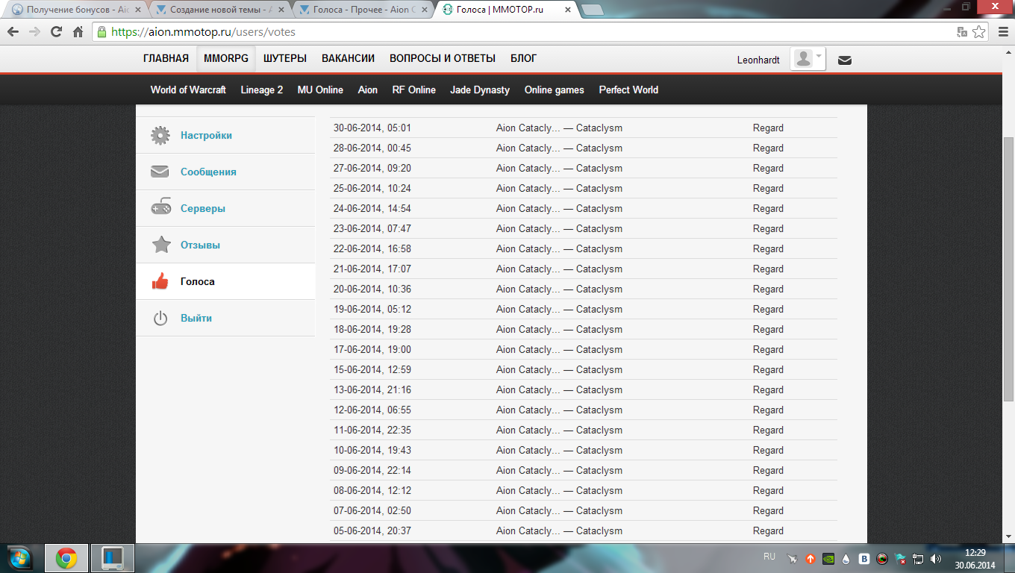Click server name in the 28-06-2014 row
This screenshot has width=1015, height=573.
point(559,148)
